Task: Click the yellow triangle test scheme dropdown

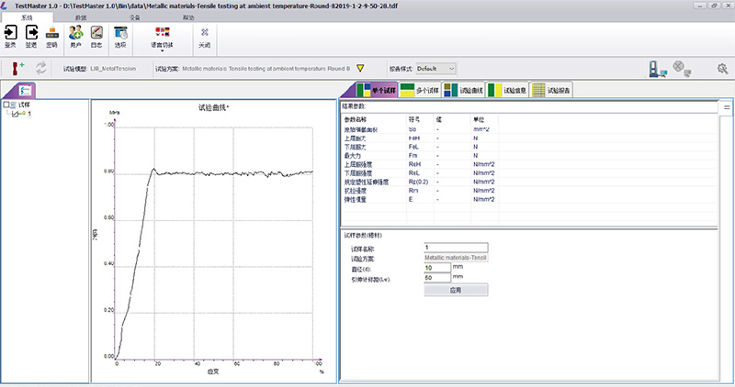Action: click(360, 68)
